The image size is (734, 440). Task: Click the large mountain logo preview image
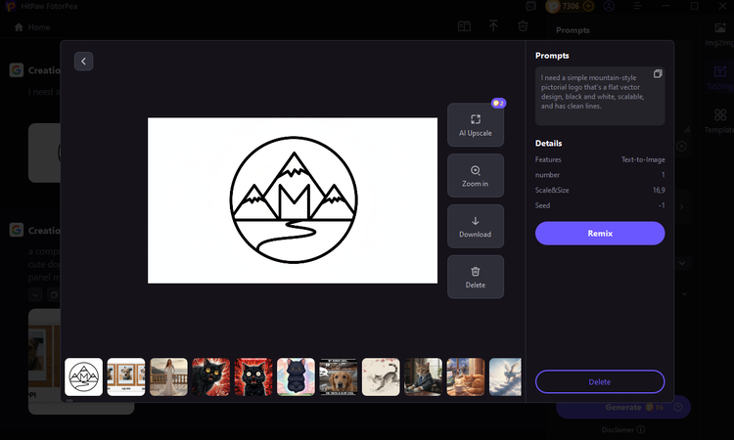293,200
